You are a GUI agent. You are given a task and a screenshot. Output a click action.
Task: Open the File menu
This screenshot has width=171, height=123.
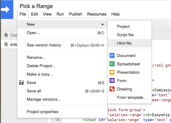pos(23,14)
